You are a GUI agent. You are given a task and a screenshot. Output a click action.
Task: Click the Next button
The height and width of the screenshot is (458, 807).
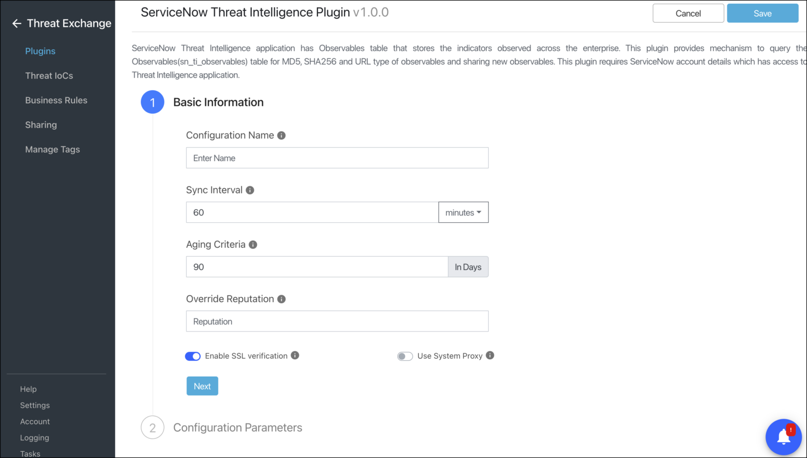tap(202, 386)
